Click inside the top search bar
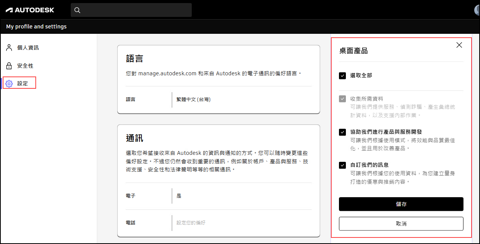This screenshot has width=480, height=244. 131,10
